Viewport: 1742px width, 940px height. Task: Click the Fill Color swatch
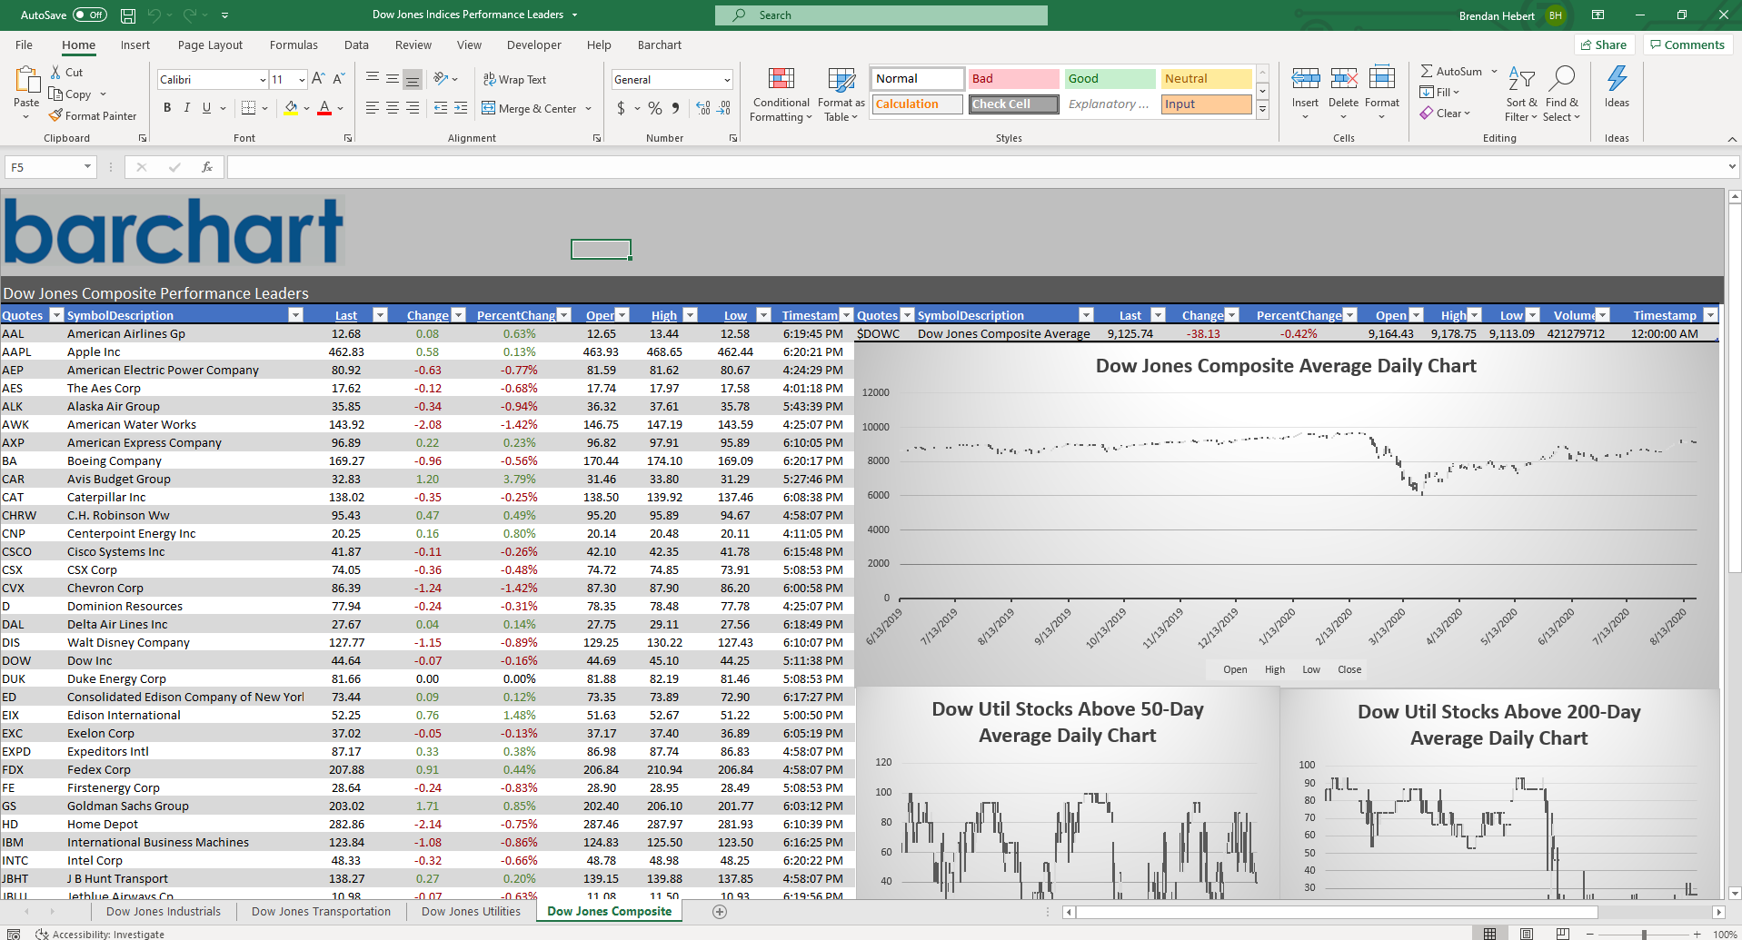coord(291,108)
